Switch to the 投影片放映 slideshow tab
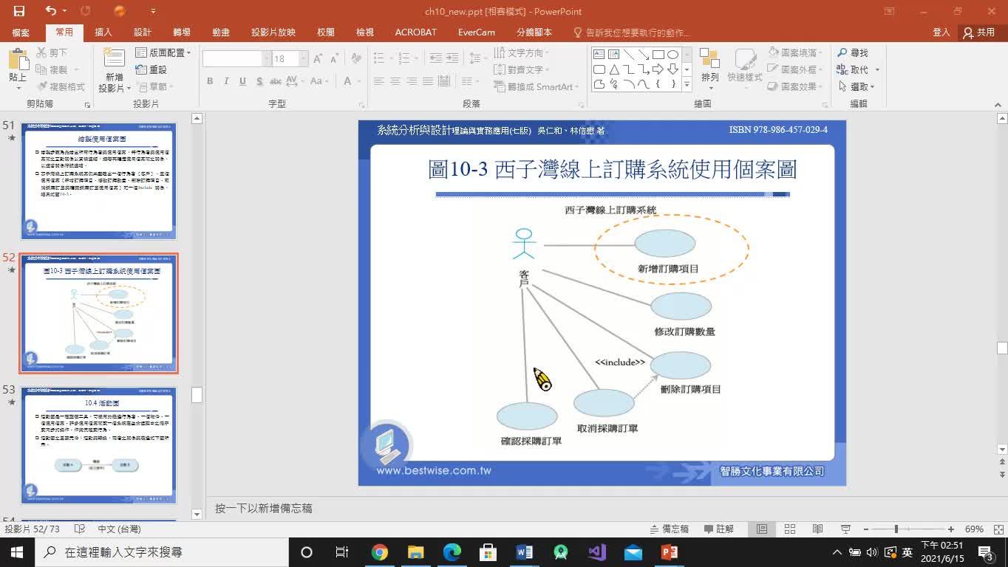Image resolution: width=1008 pixels, height=567 pixels. click(x=273, y=32)
